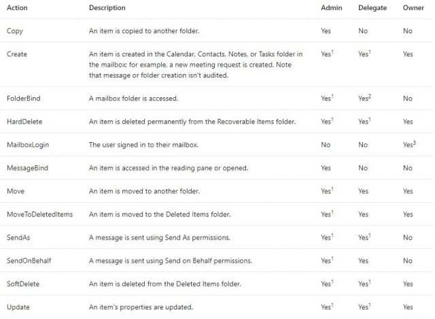Click the SoftDelete action name
Viewport: 435px width, 319px height.
pyautogui.click(x=23, y=284)
